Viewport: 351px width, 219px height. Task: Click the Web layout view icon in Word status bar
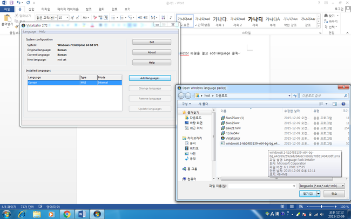(x=301, y=207)
